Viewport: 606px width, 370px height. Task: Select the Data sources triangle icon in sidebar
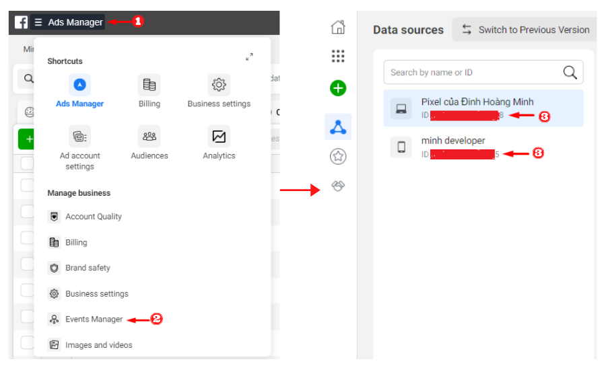click(338, 127)
